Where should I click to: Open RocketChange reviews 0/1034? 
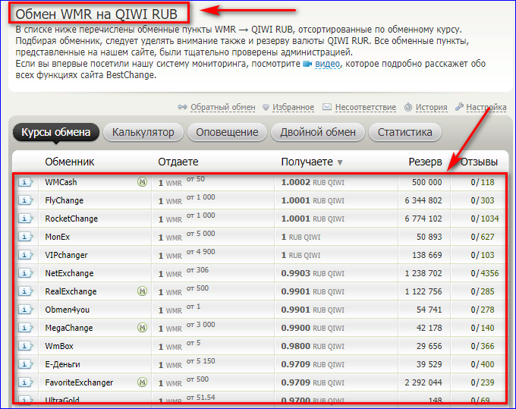coord(485,219)
